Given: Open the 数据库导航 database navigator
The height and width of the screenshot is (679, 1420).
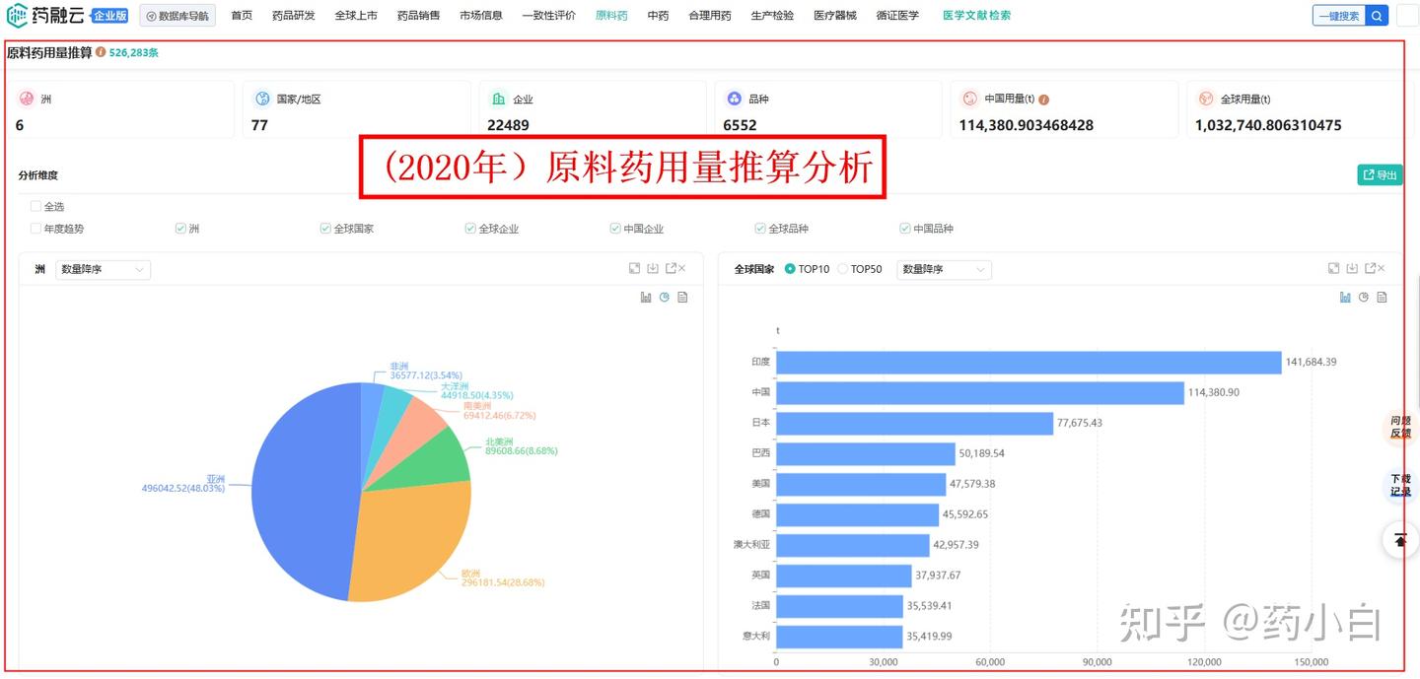Looking at the screenshot, I should point(177,16).
